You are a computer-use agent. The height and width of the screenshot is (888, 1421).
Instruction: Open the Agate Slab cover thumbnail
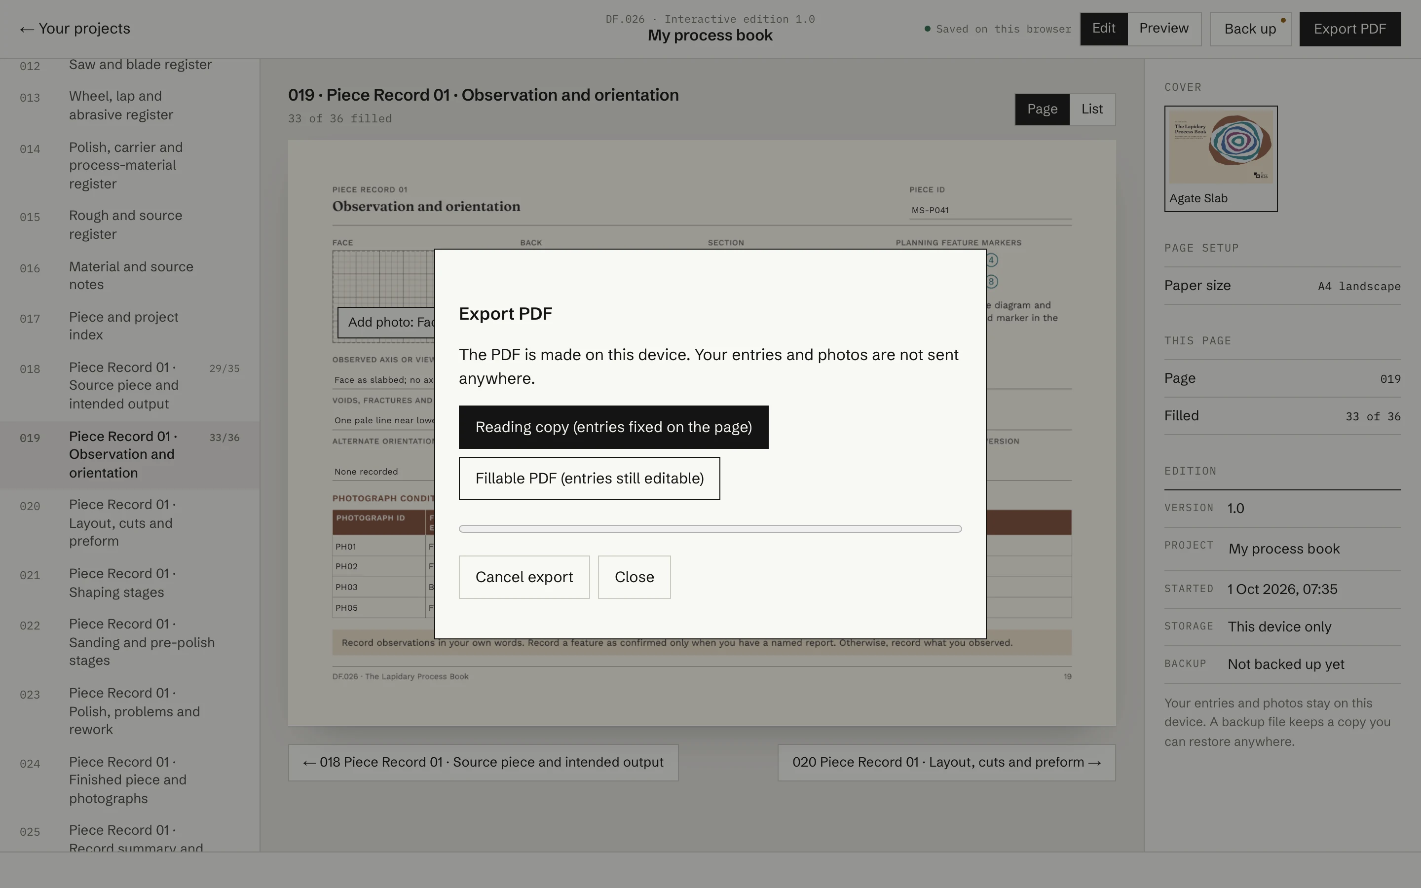1220,158
